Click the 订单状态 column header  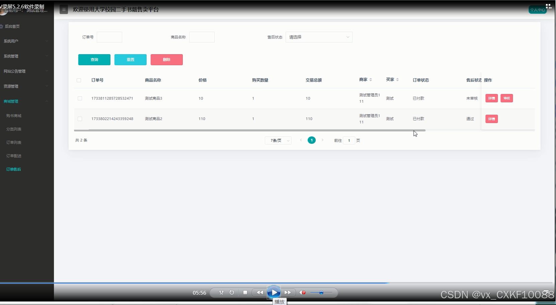[421, 80]
